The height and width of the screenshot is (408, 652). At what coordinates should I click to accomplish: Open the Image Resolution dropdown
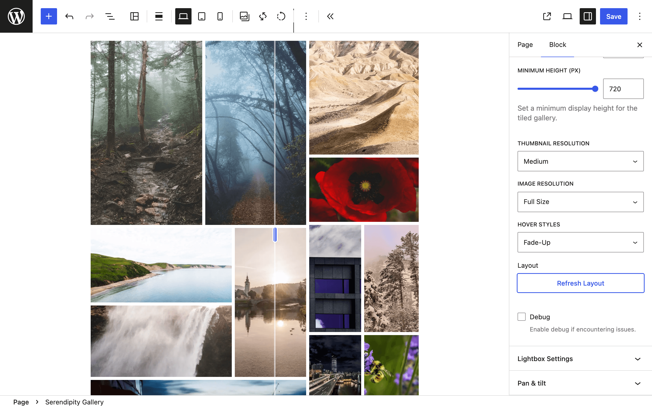pos(581,202)
